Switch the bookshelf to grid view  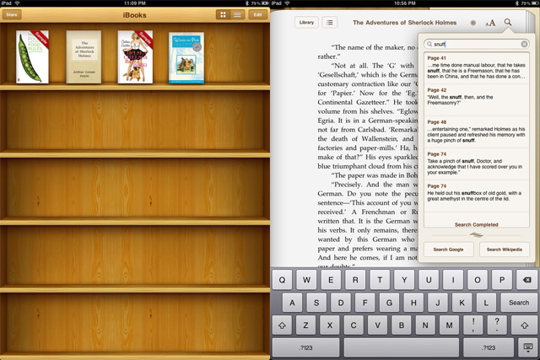tap(223, 14)
